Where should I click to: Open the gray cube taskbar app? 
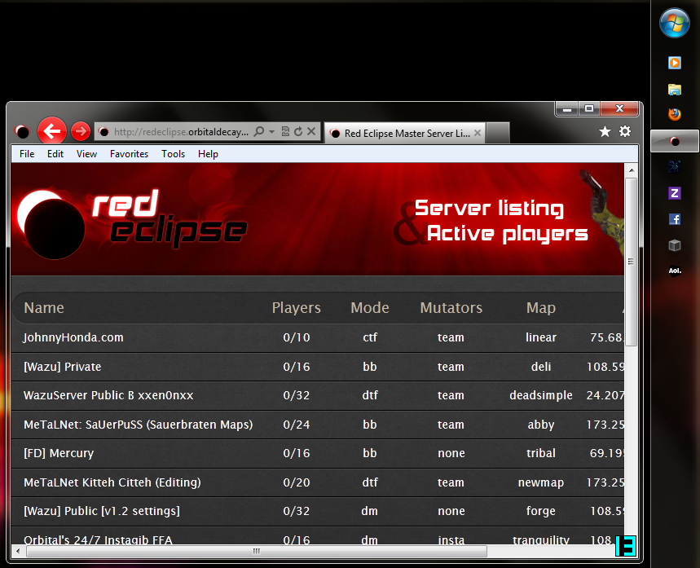(675, 245)
